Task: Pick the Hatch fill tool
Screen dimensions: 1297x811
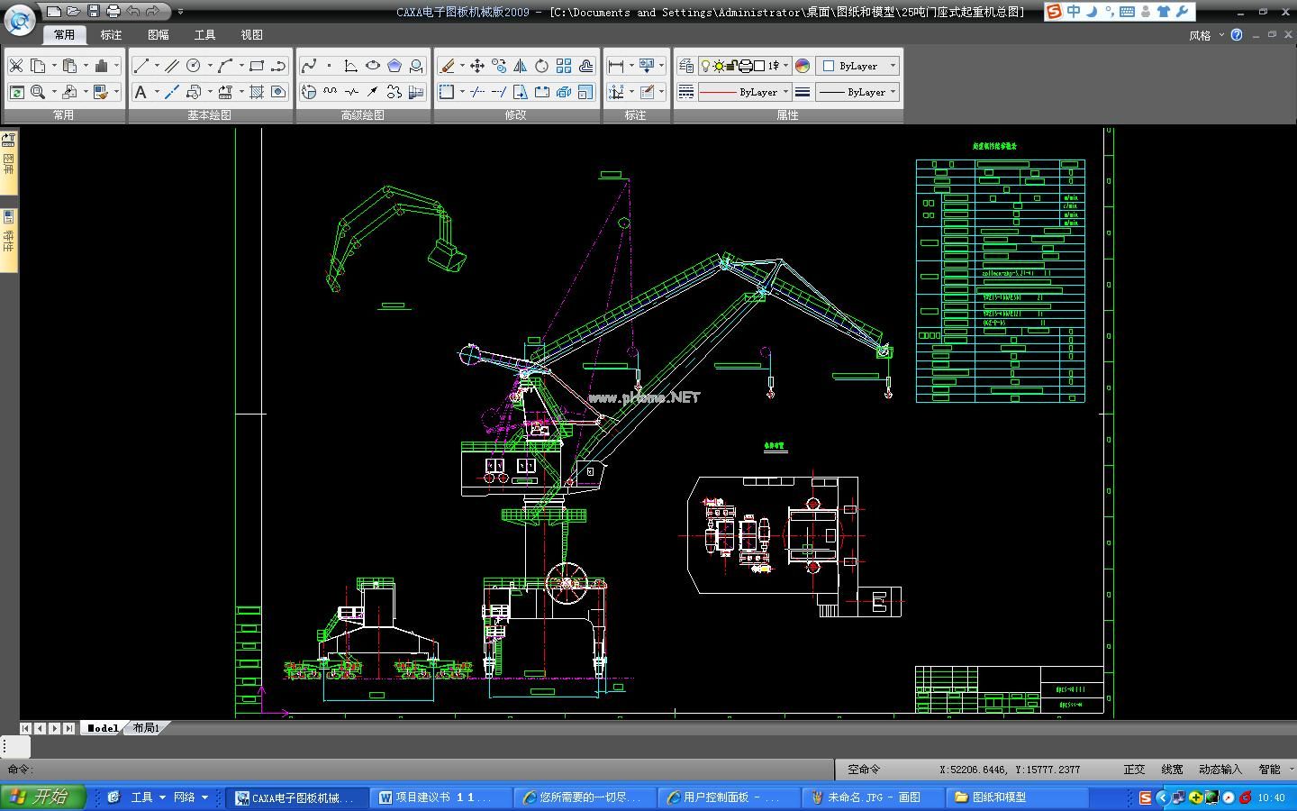Action: tap(257, 92)
